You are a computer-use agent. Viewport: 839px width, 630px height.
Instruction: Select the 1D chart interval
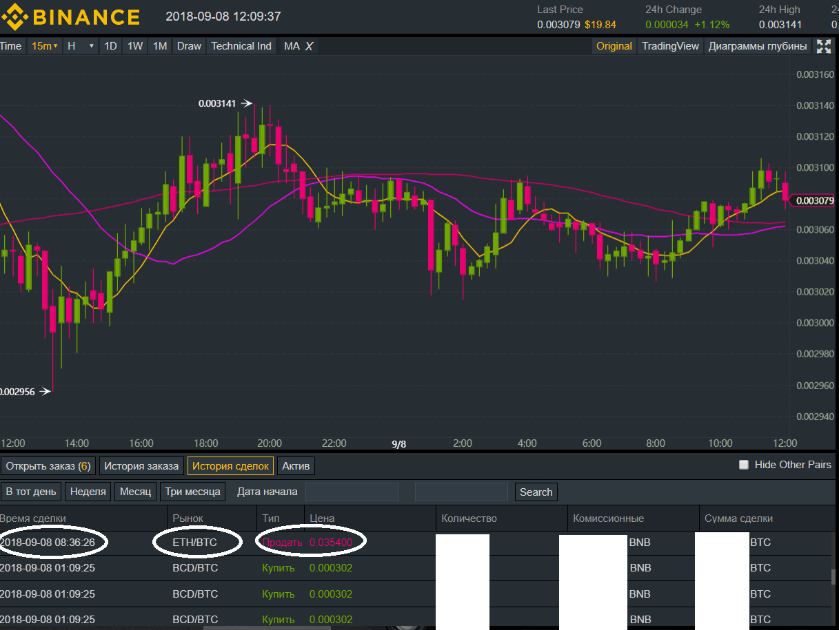[110, 46]
